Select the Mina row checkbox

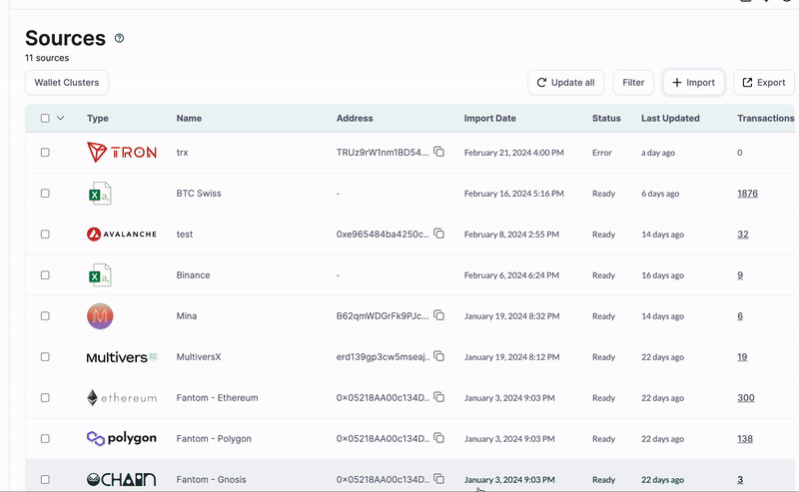tap(45, 315)
